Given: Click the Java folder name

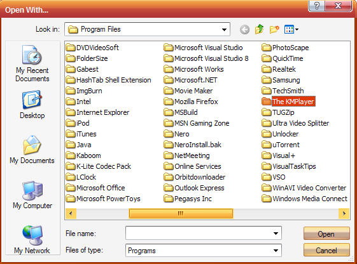Looking at the screenshot, I should tap(84, 145).
